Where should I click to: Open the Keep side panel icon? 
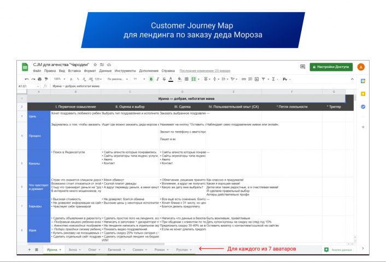tap(363, 94)
